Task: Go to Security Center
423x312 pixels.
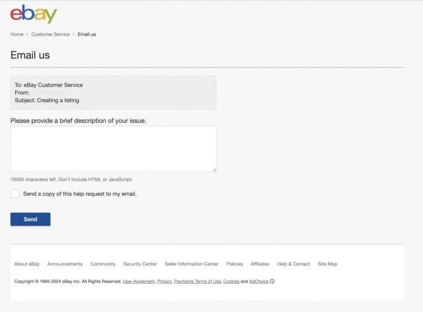Action: coord(140,264)
